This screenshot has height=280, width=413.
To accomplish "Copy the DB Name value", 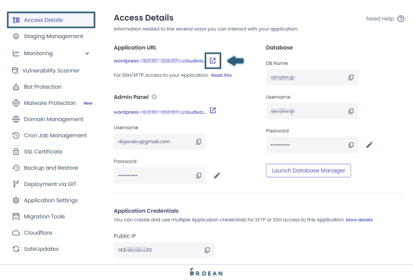I will (351, 77).
